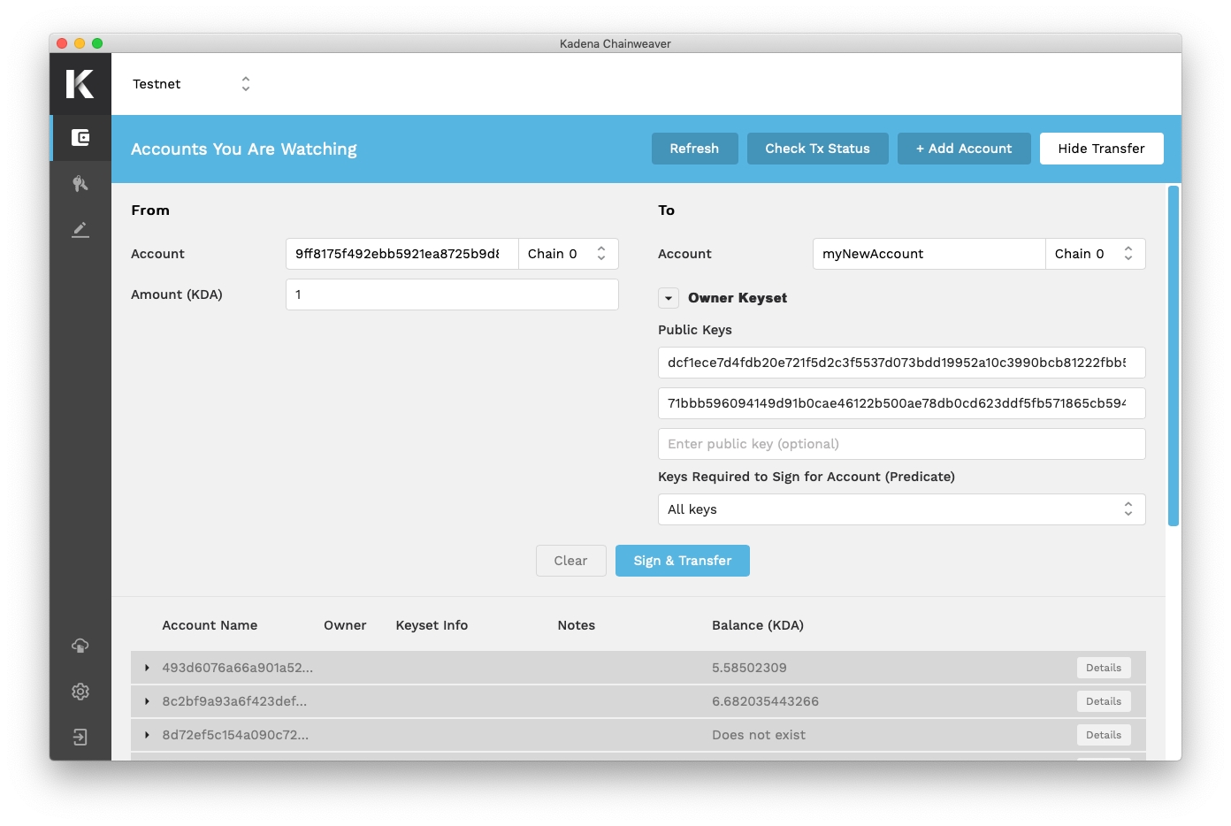Expand the 493d6076a66a901a52 account row
Viewport: 1231px width, 826px height.
pos(147,668)
